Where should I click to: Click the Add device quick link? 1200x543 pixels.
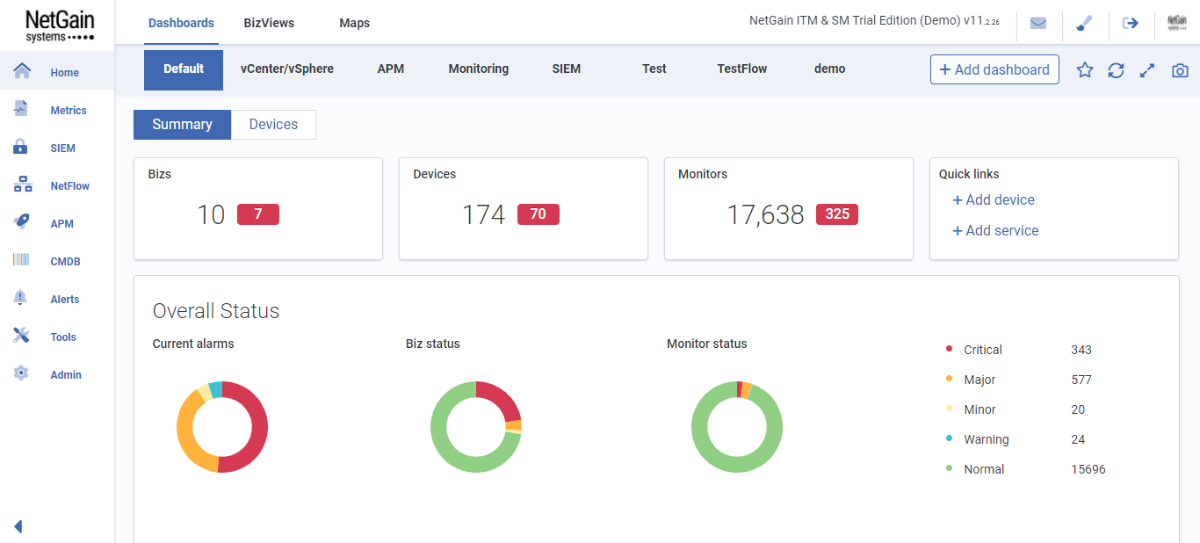coord(994,199)
